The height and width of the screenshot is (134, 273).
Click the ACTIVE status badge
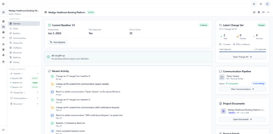tap(91, 12)
